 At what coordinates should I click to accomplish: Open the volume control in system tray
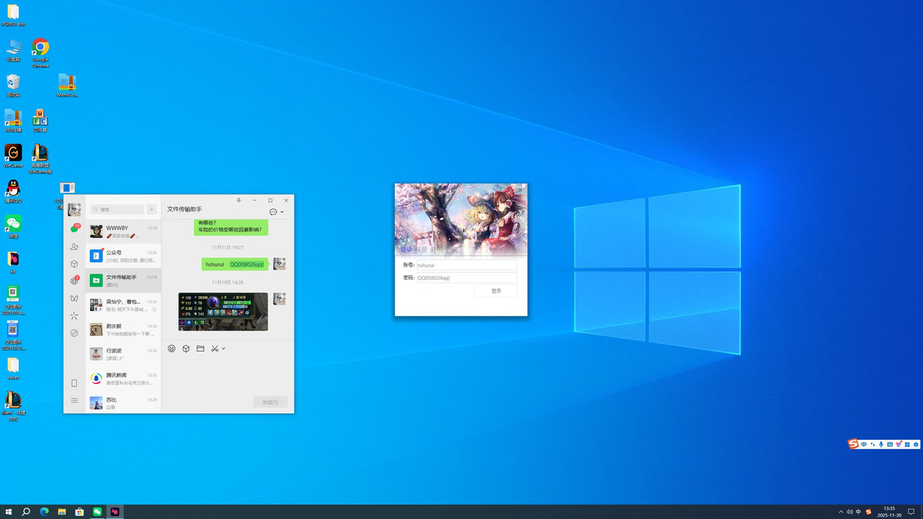[x=849, y=512]
